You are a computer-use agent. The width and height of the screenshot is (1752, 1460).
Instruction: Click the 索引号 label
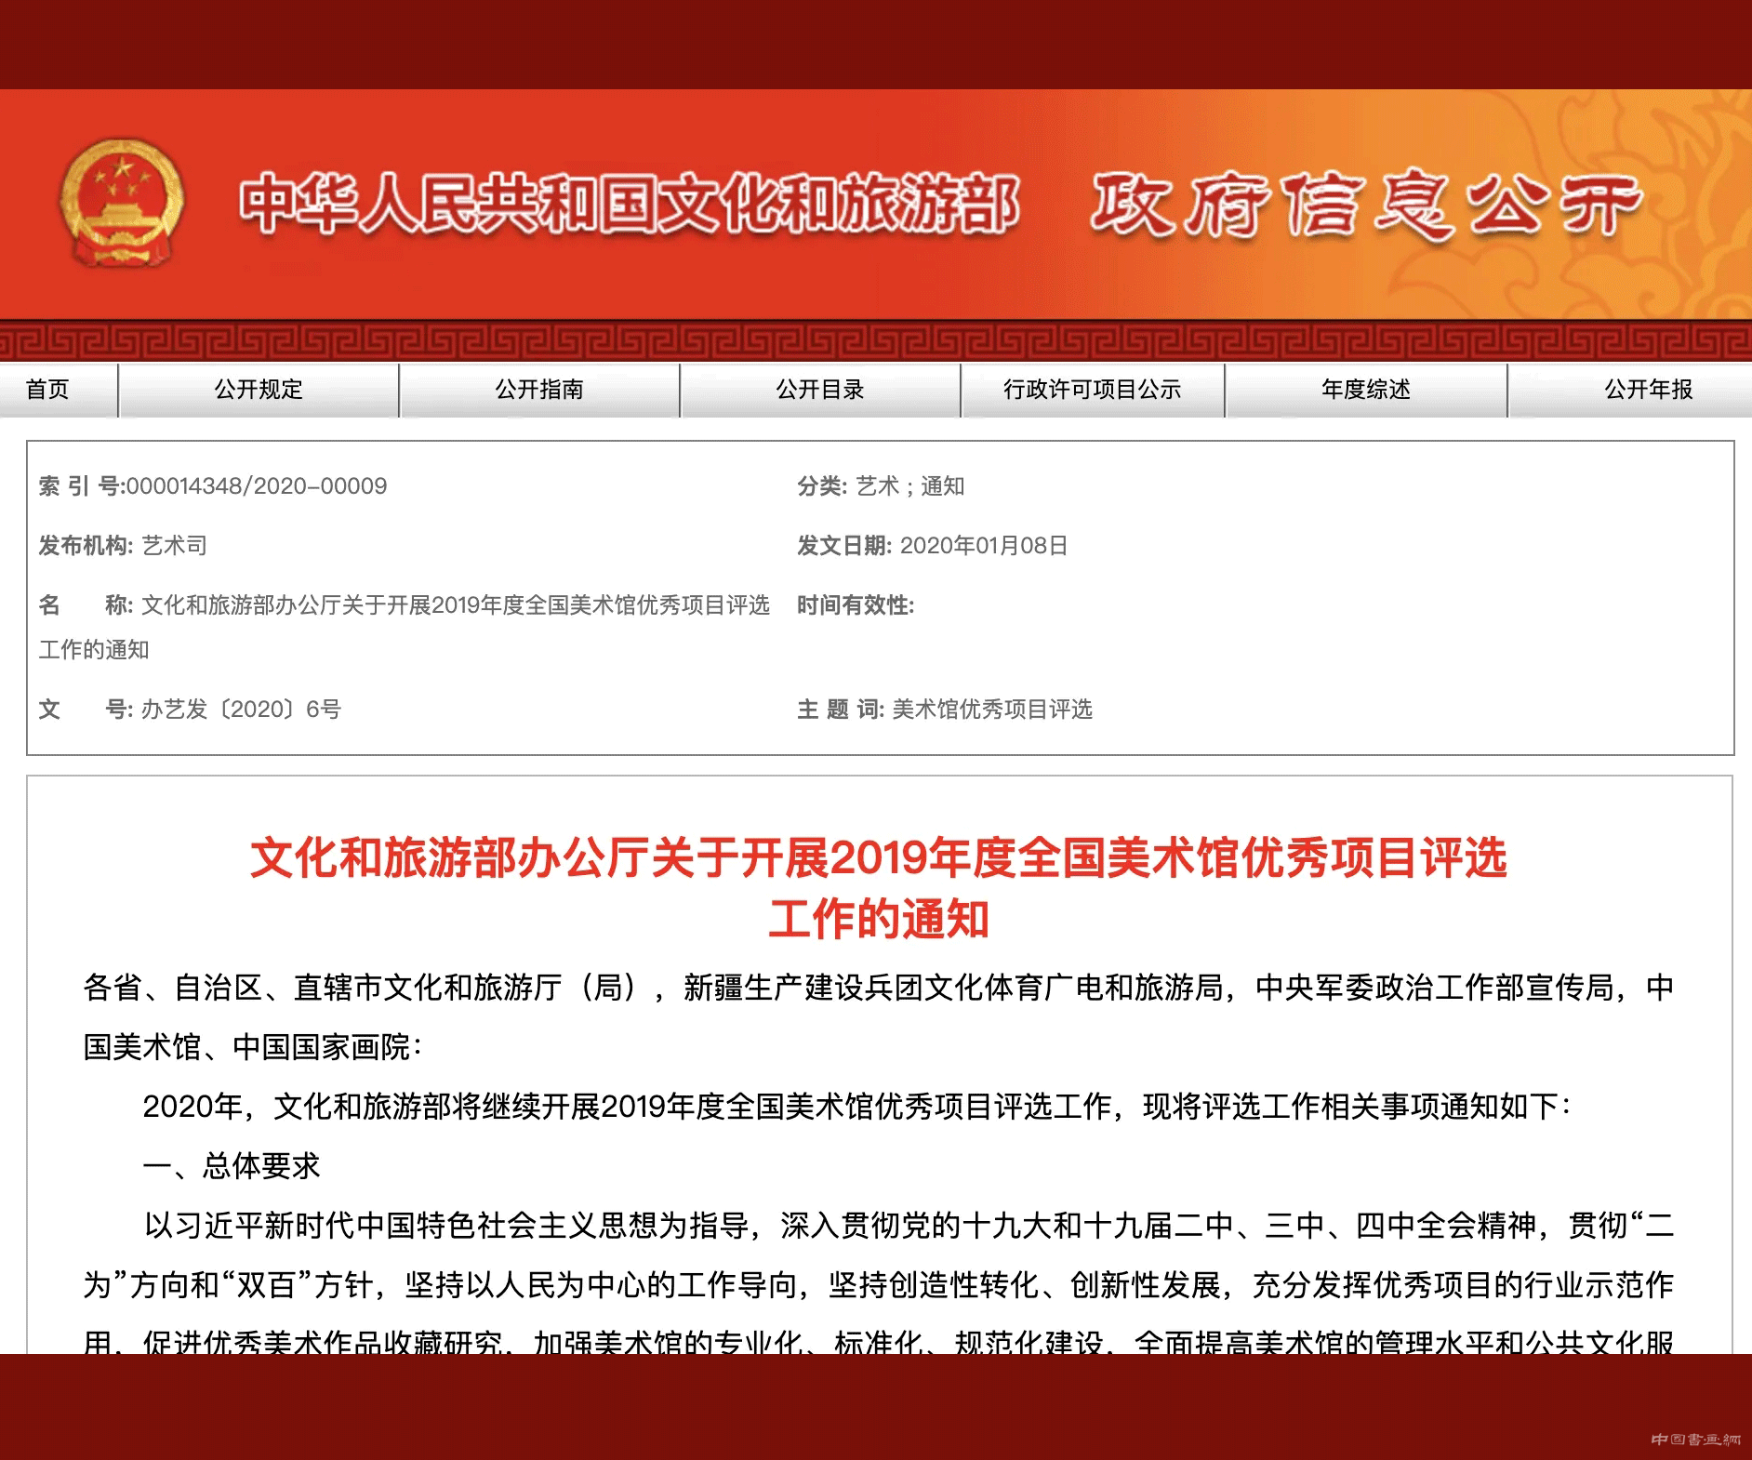point(82,486)
